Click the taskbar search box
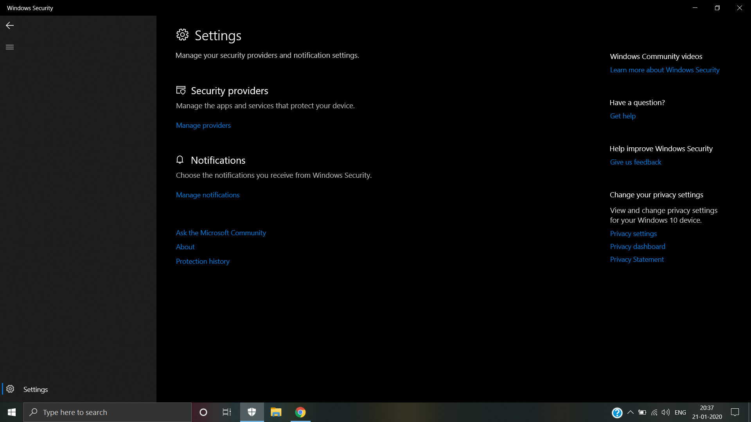The height and width of the screenshot is (422, 751). (x=108, y=412)
